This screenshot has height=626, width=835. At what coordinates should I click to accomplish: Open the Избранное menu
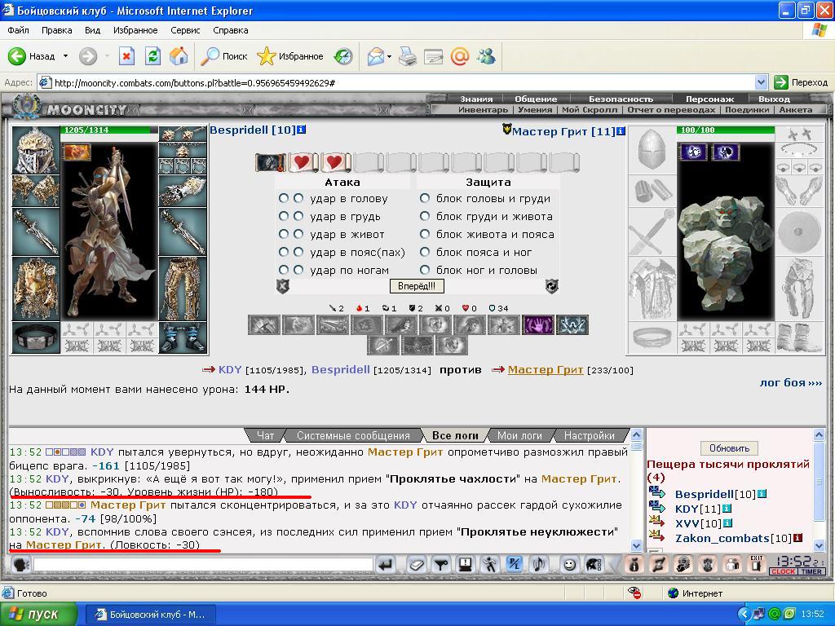point(135,30)
